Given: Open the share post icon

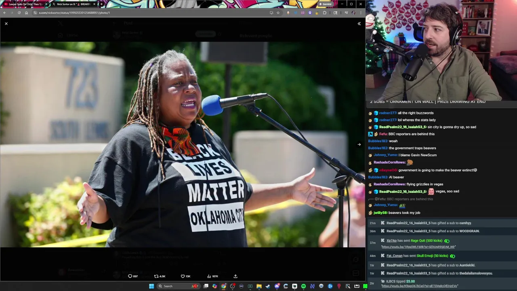Looking at the screenshot, I should (235, 276).
